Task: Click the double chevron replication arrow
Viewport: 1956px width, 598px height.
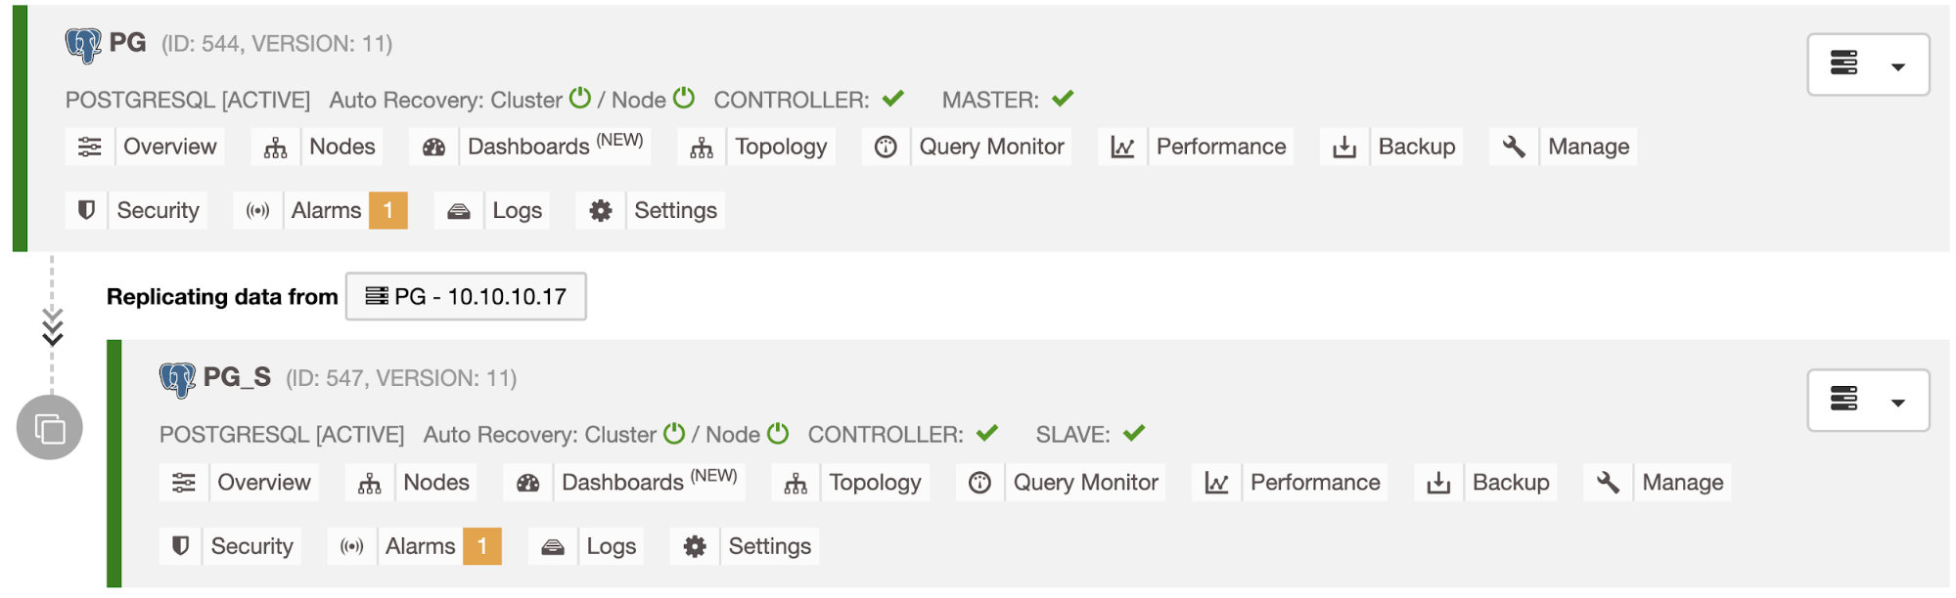Action: tap(53, 327)
